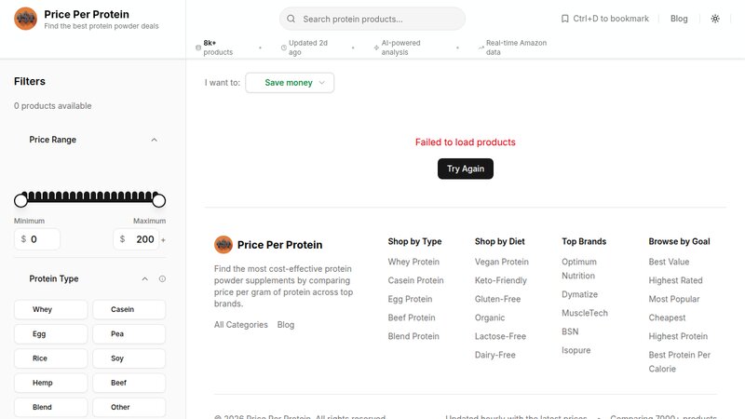Click the database icon beside 8k+ products
Image resolution: width=745 pixels, height=419 pixels.
click(198, 47)
